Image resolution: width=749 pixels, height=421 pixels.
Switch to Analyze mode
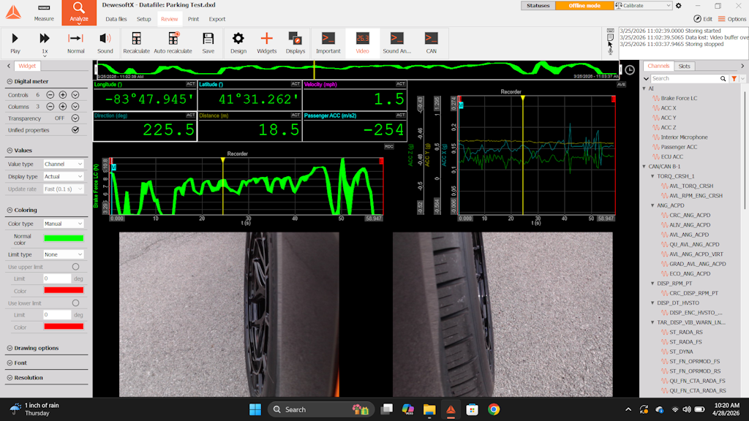(79, 13)
